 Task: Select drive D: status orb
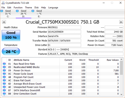[17, 11]
